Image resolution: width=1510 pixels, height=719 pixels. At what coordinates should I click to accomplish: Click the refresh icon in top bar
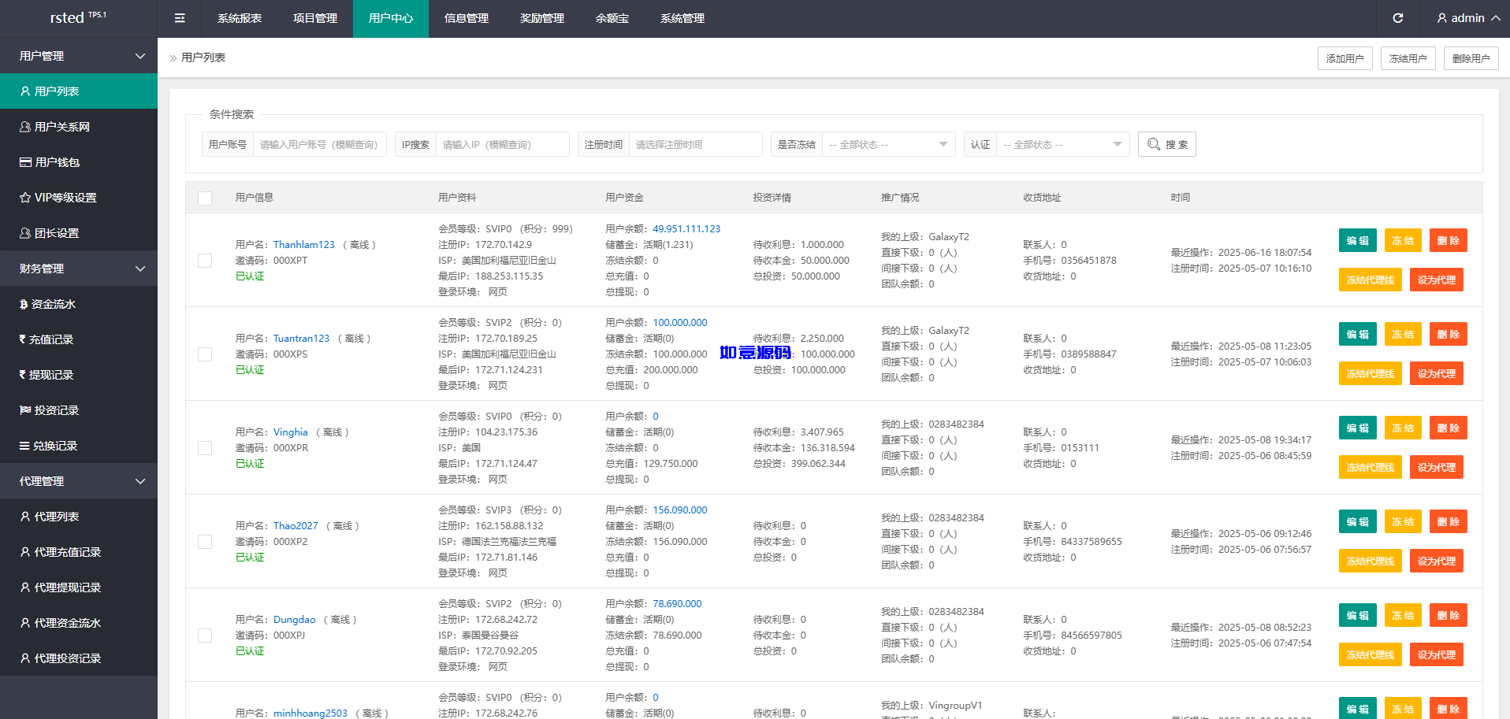click(1397, 18)
